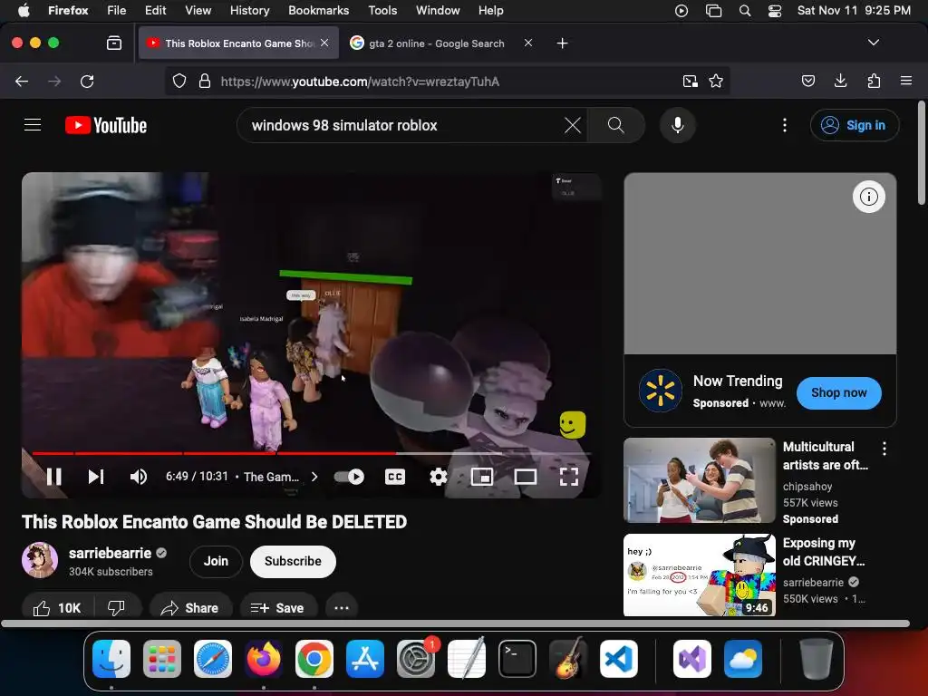Reload the current page

[87, 81]
